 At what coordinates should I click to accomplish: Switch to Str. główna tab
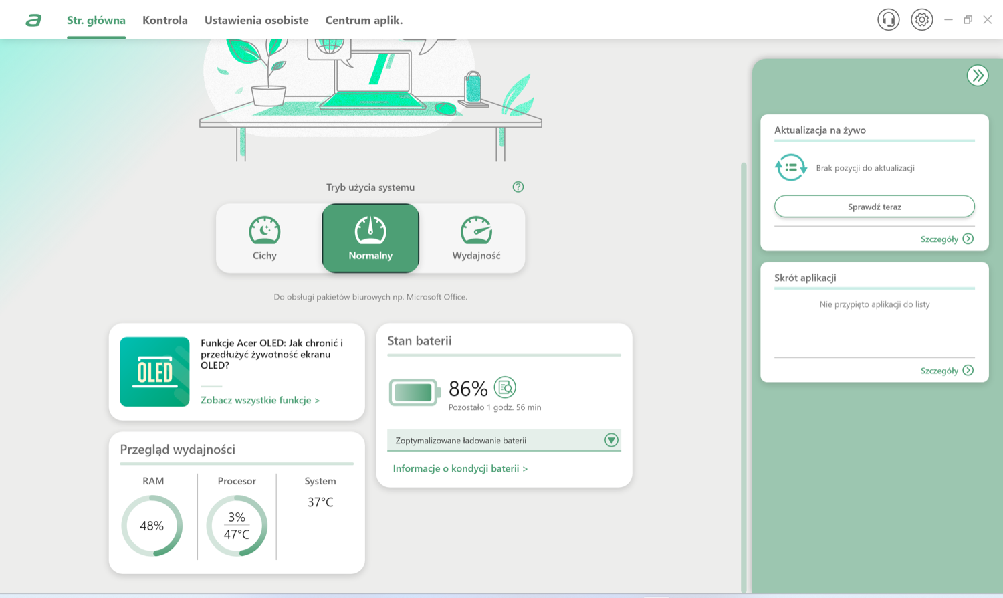(96, 20)
